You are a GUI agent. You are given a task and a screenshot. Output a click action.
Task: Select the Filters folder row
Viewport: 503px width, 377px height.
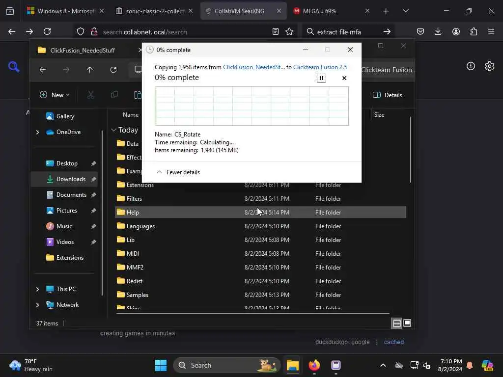[x=260, y=199]
